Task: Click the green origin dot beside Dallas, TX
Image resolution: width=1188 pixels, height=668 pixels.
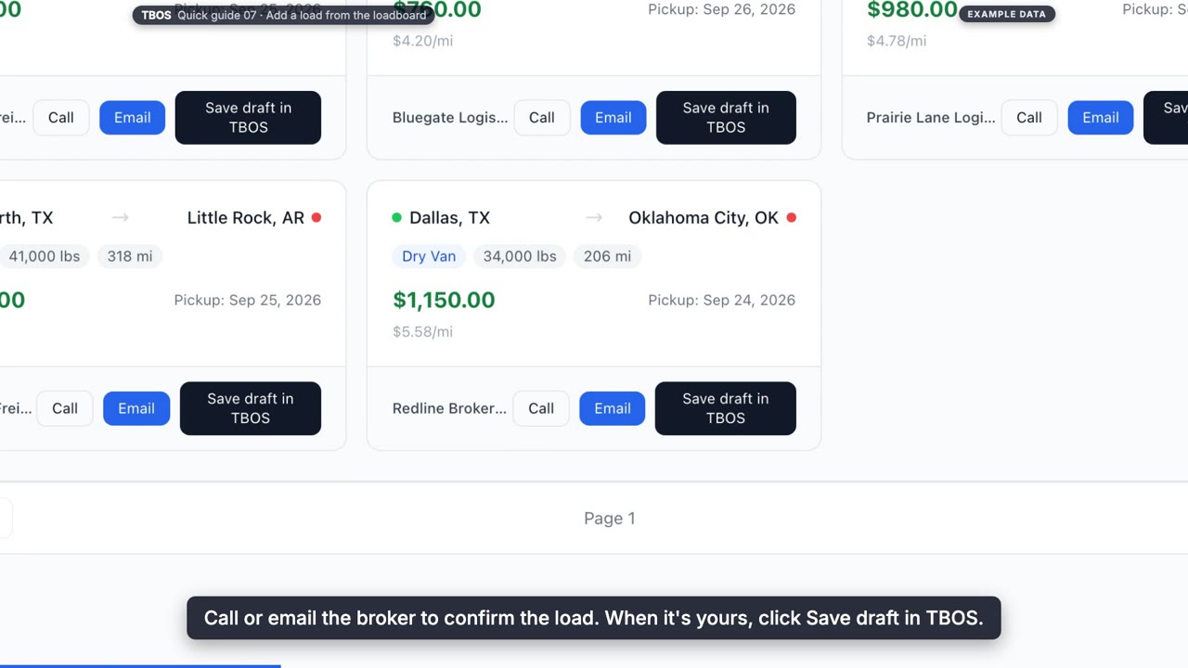Action: click(x=396, y=218)
